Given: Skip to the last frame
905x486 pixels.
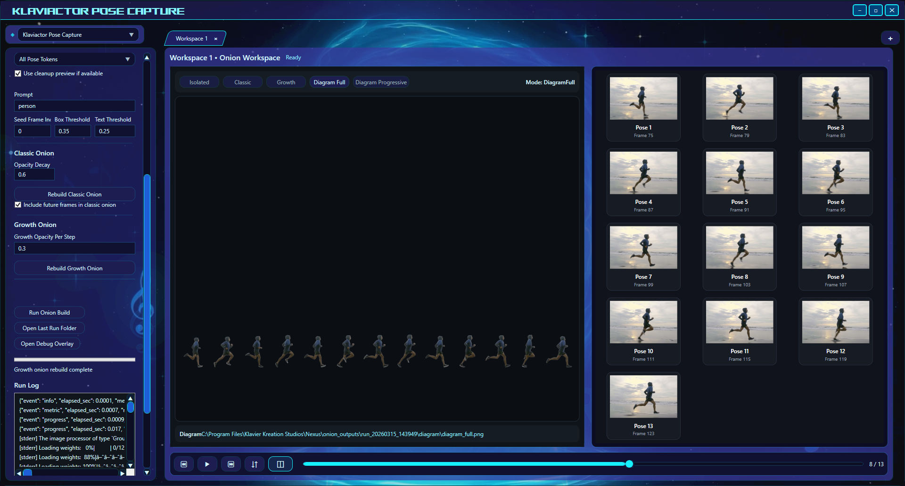Looking at the screenshot, I should [x=231, y=464].
